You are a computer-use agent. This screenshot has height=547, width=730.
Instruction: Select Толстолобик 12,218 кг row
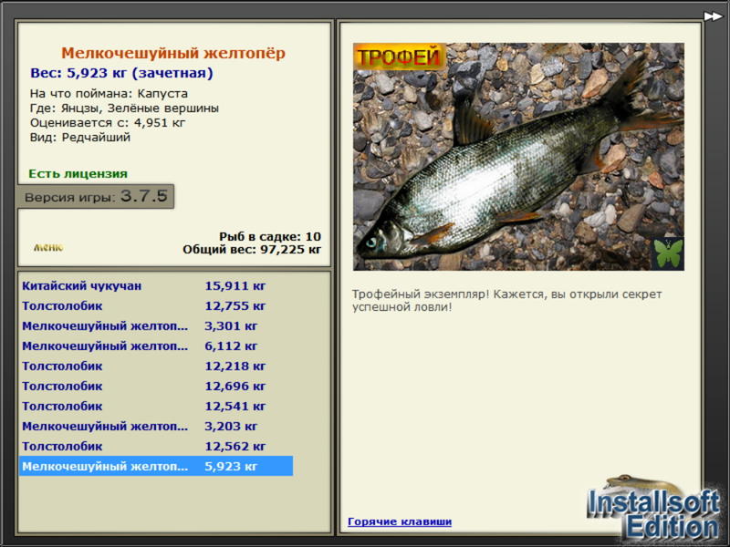156,366
